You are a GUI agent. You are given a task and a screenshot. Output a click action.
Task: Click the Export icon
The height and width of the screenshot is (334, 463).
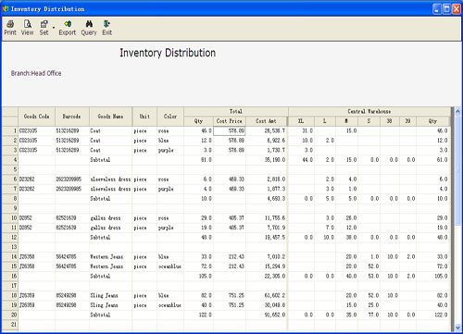pyautogui.click(x=68, y=28)
